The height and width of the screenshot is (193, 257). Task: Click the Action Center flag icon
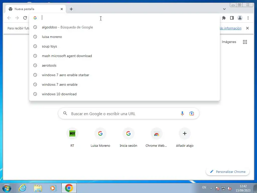217,188
